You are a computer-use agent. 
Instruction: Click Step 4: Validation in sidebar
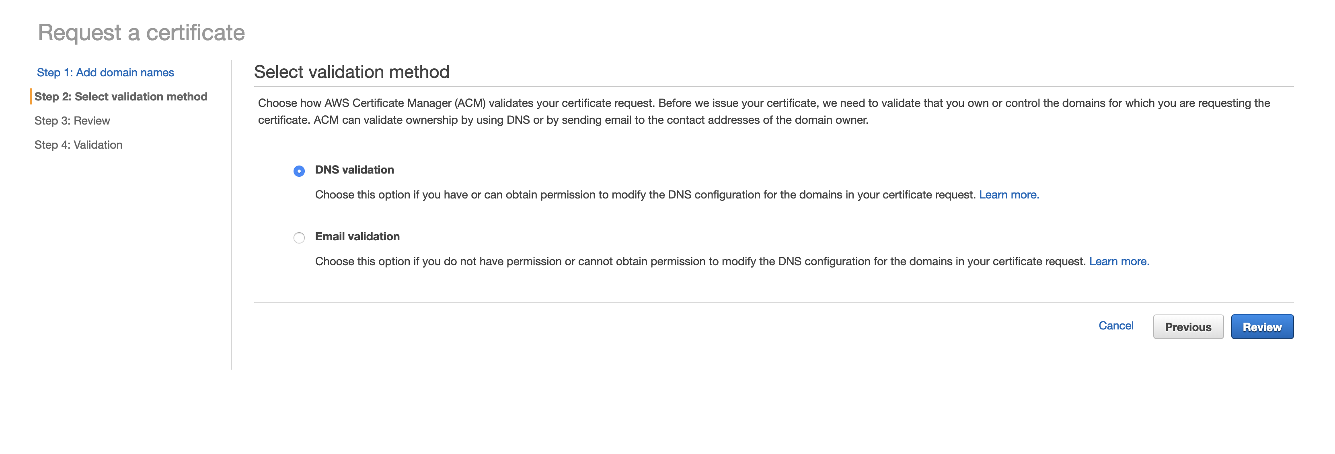point(78,145)
